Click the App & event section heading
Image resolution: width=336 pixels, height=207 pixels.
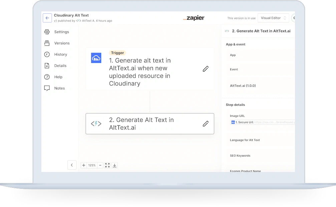(x=236, y=45)
